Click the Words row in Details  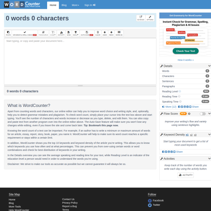pyautogui.click(x=185, y=71)
